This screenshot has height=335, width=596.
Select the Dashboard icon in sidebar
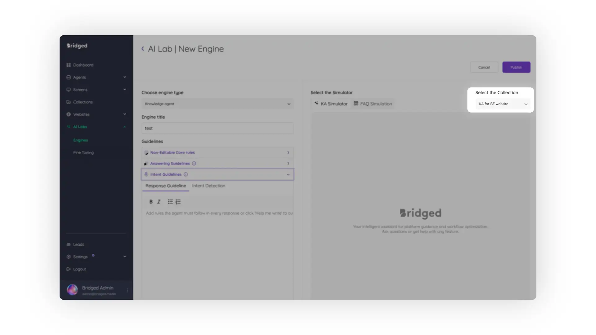(69, 65)
